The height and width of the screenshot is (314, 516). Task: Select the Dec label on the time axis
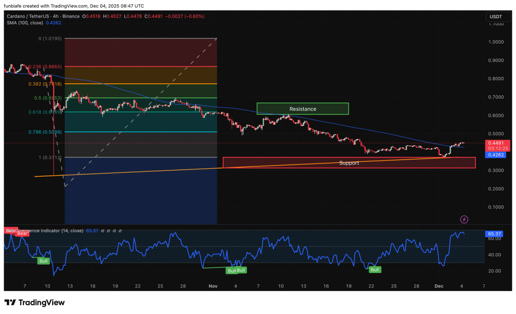tap(439, 286)
